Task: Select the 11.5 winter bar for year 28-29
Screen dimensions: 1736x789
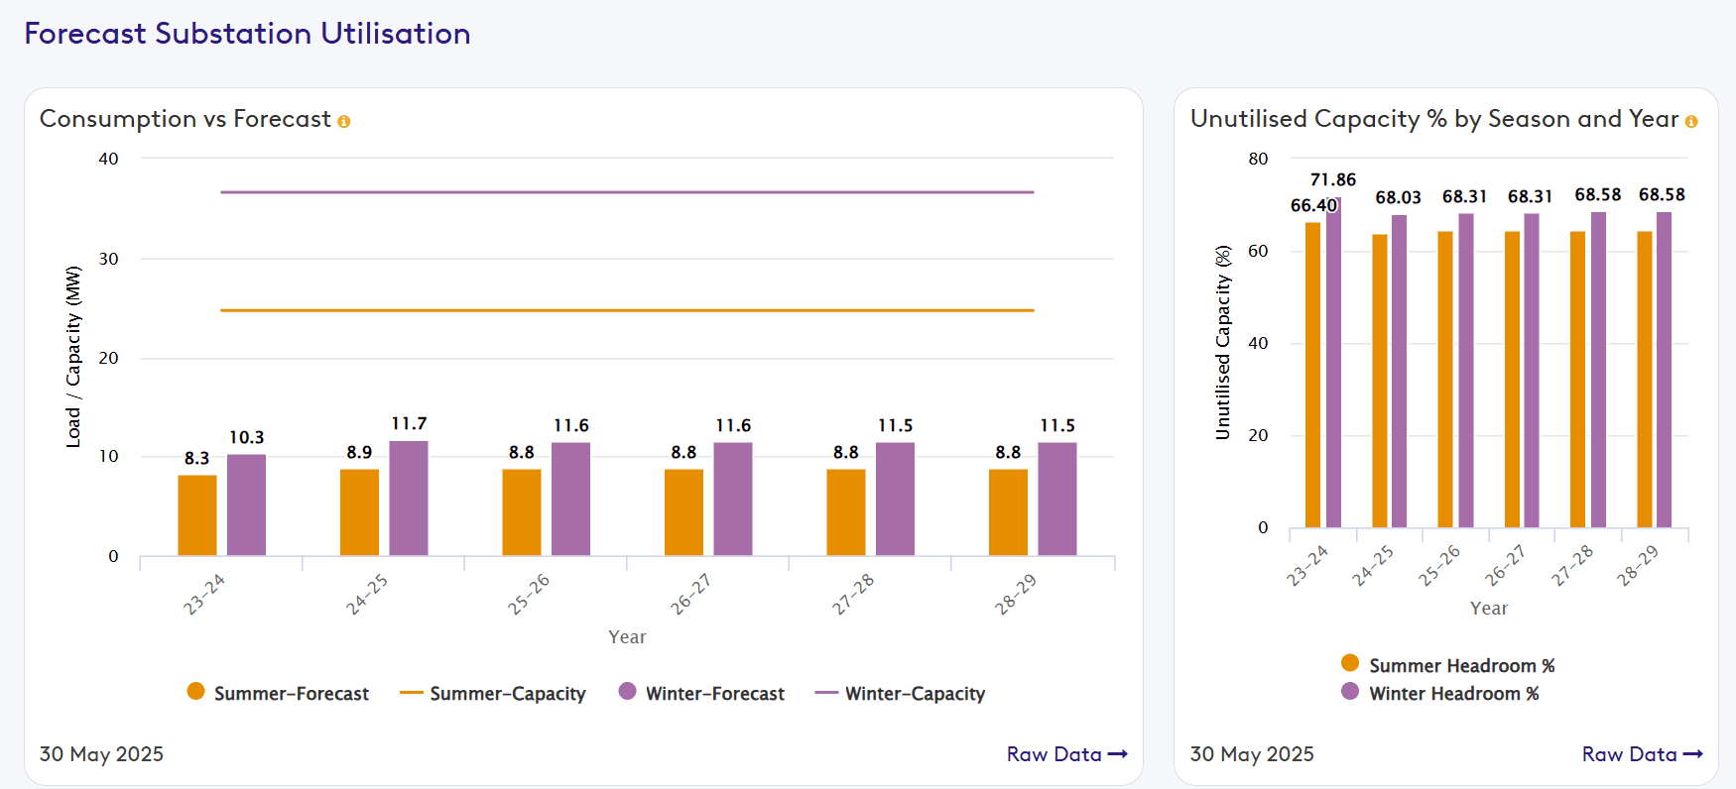Action: coord(1056,499)
